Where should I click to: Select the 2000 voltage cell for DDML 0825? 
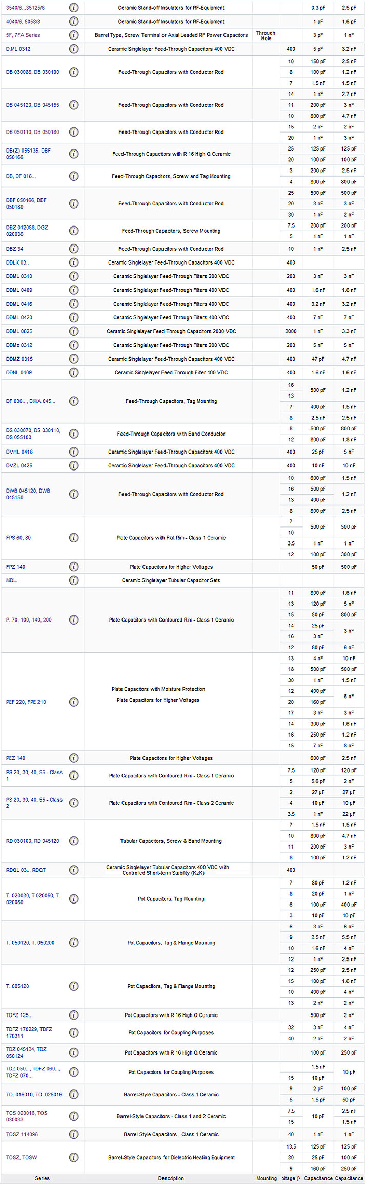click(x=291, y=331)
